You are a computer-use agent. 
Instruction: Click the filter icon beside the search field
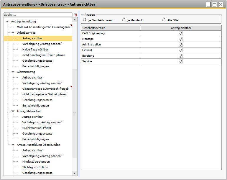tap(75, 15)
